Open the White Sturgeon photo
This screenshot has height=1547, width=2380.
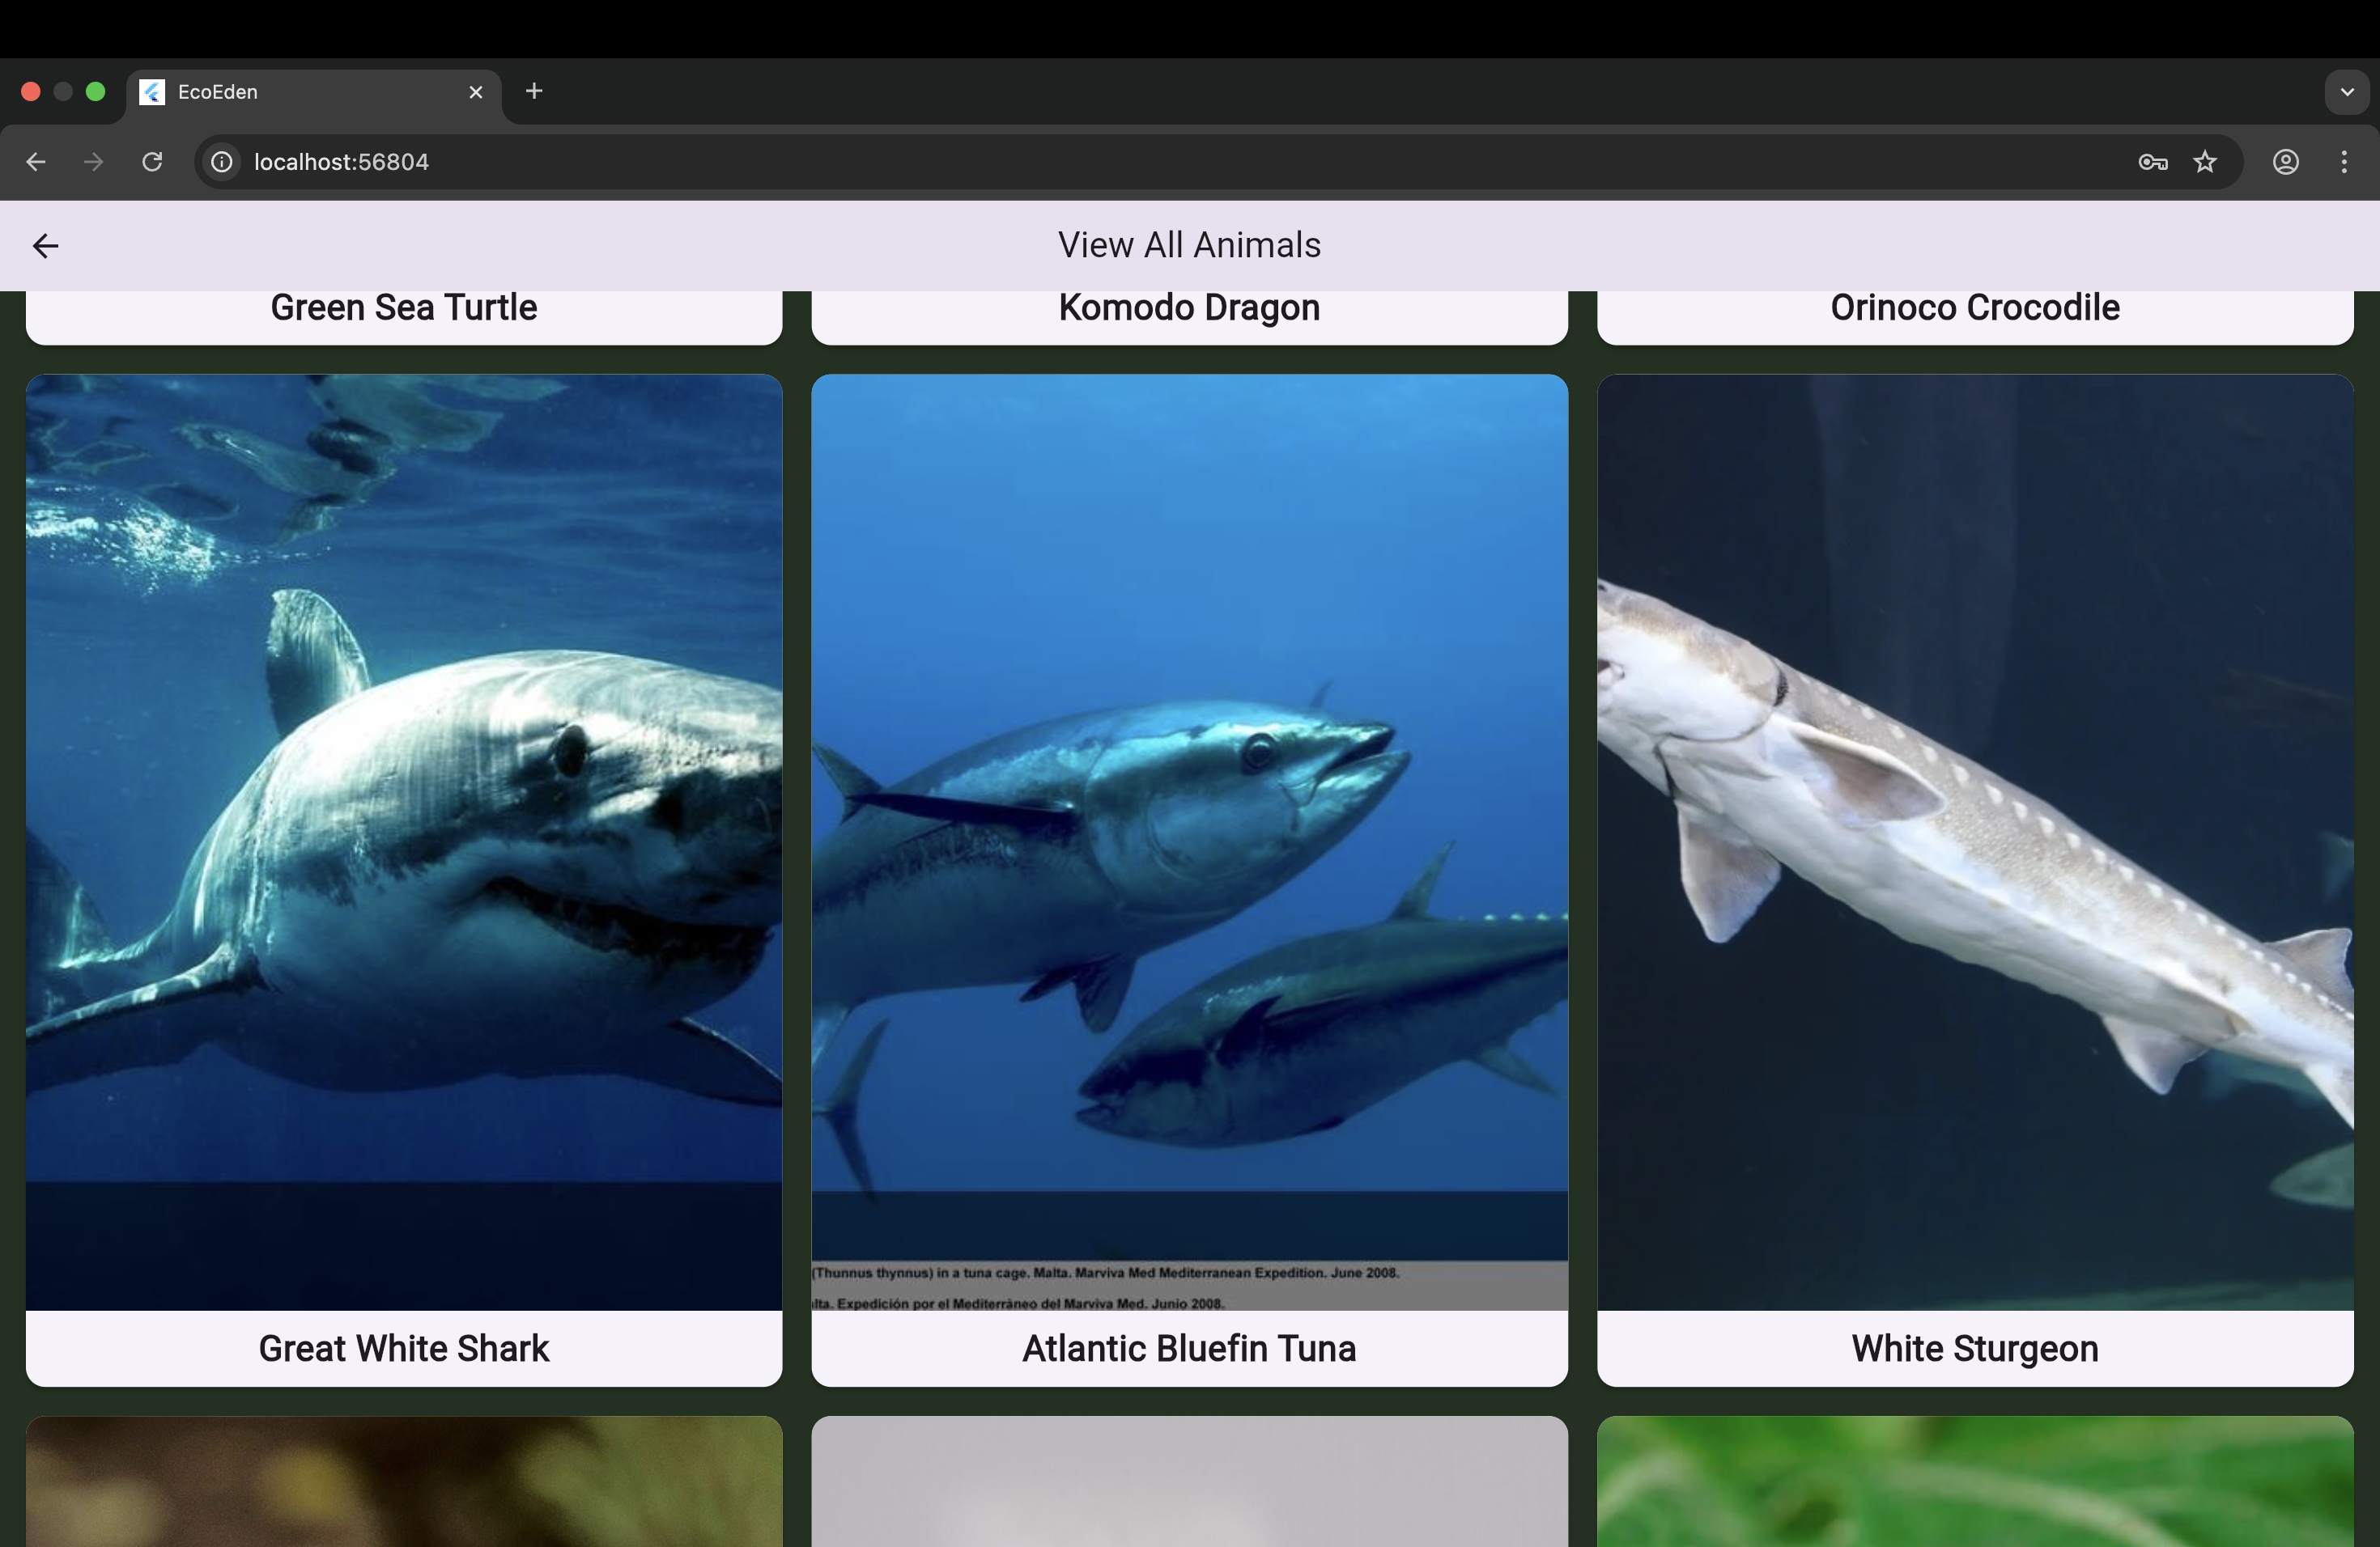(1975, 841)
